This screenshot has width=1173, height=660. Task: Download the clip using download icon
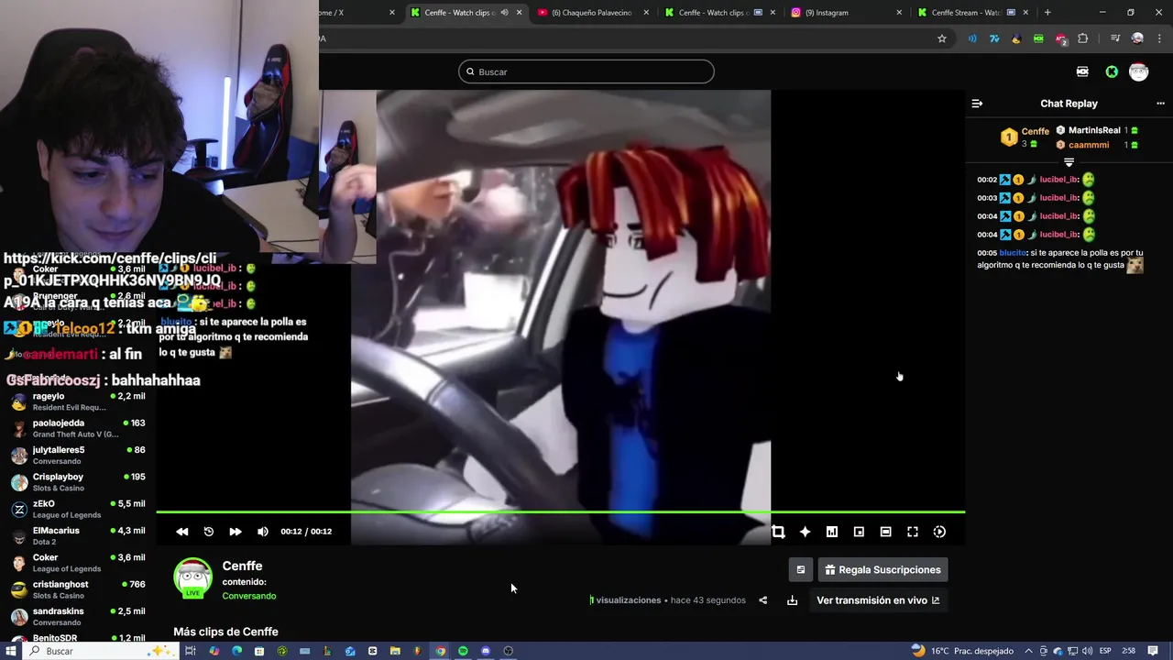[x=792, y=600]
